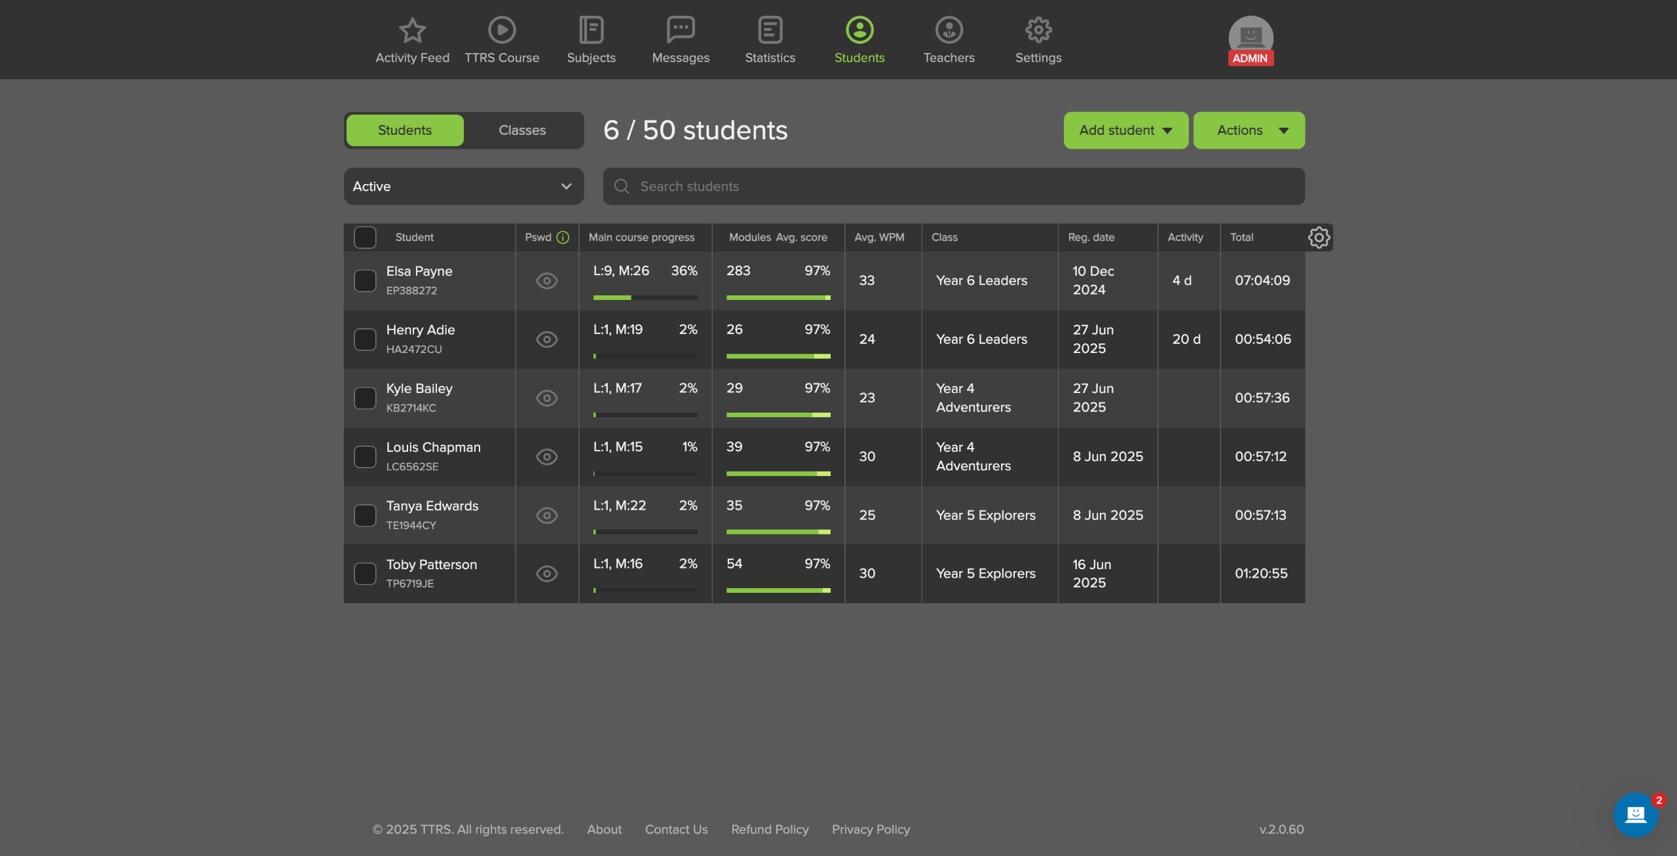
Task: Go to Subjects book icon
Action: click(x=591, y=30)
